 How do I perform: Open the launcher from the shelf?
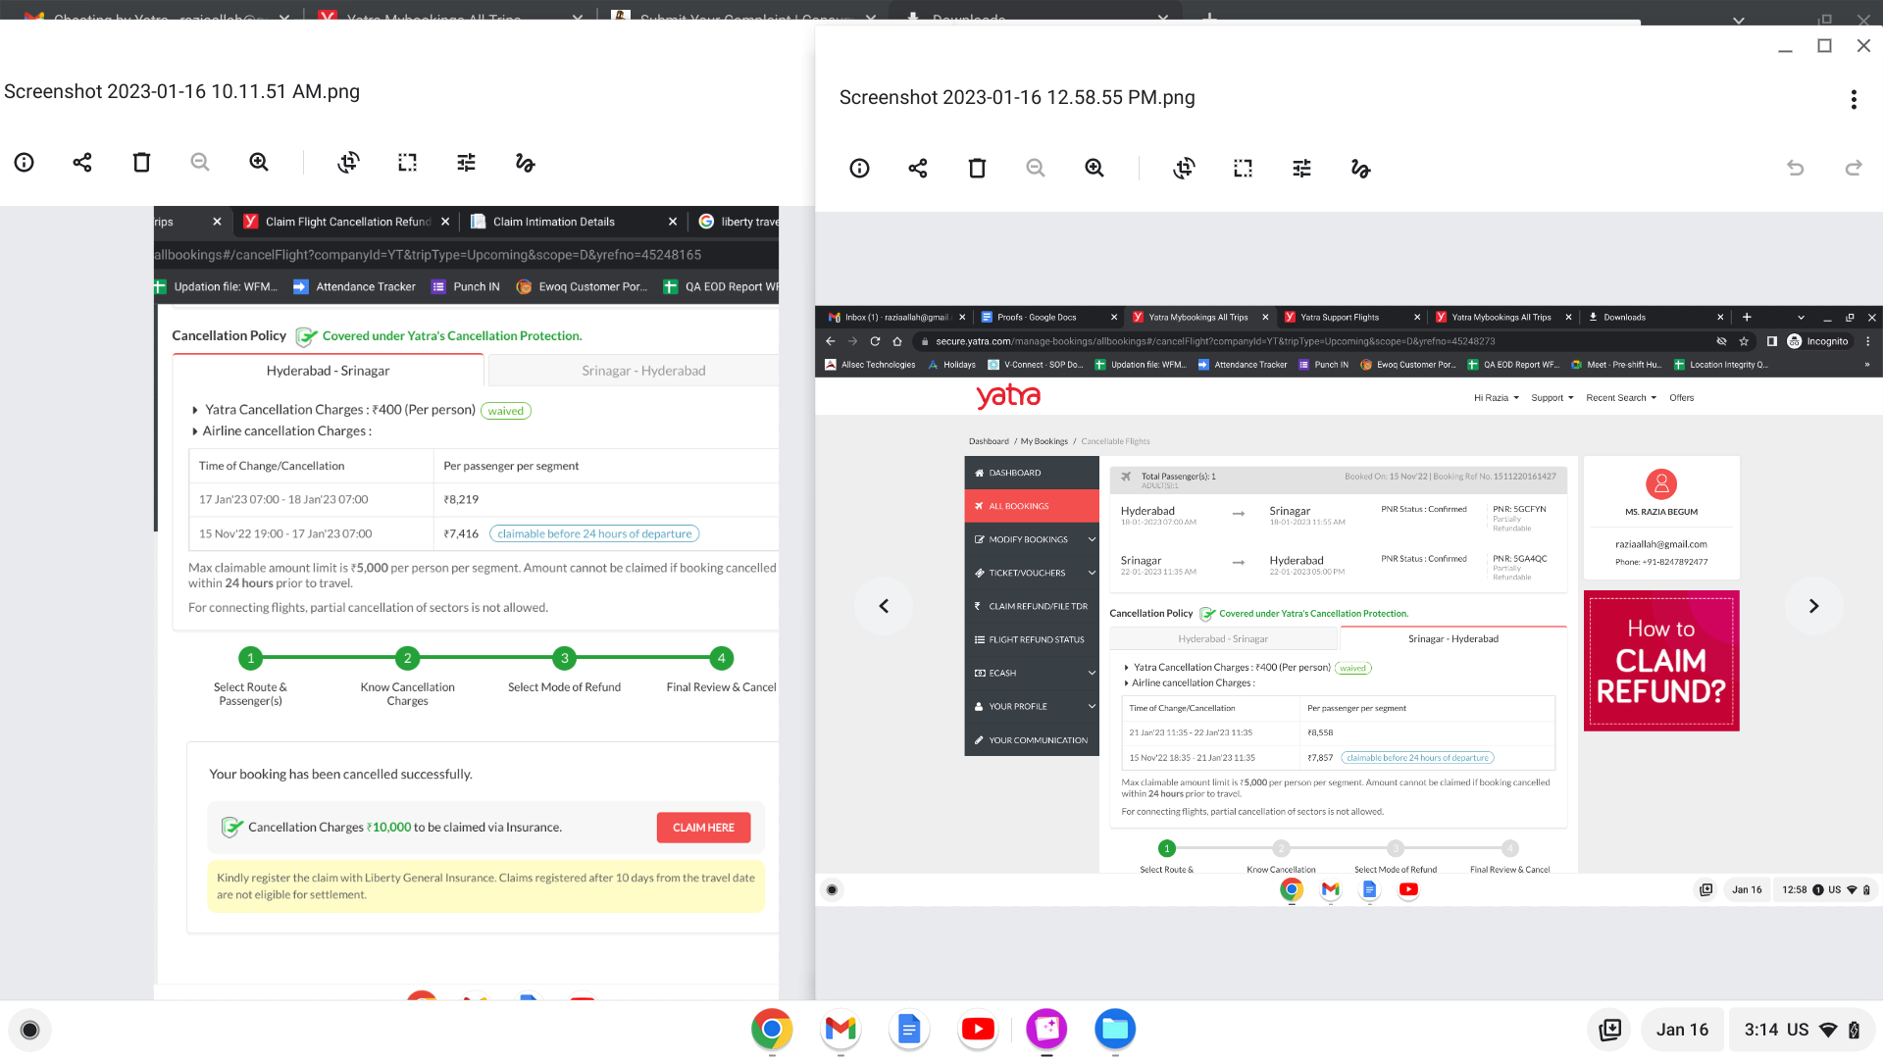tap(29, 1030)
